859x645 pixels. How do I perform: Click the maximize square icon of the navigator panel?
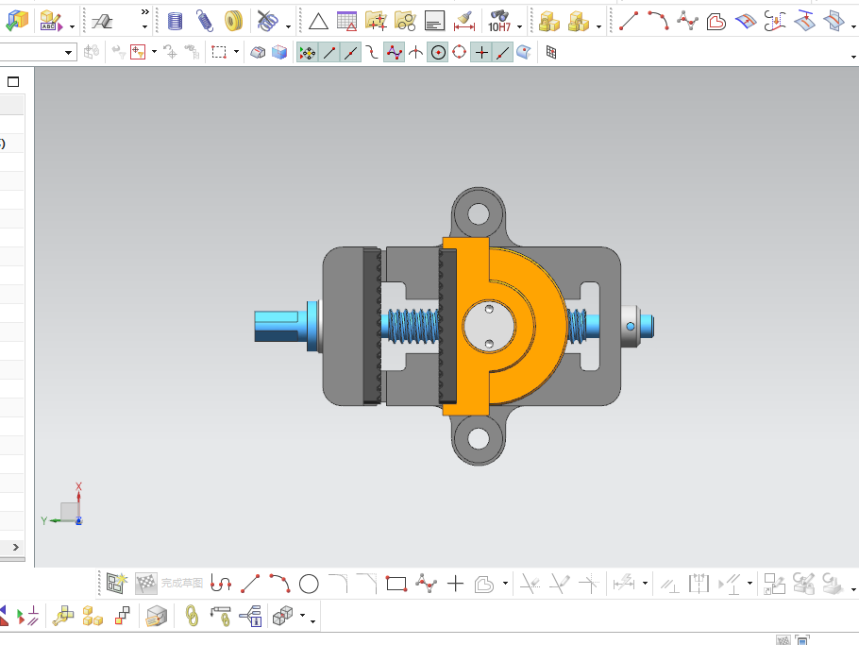click(x=13, y=82)
